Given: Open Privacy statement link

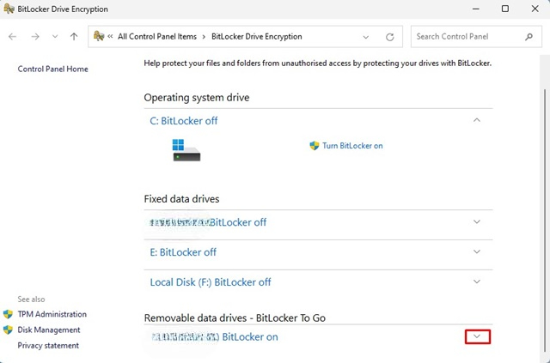Looking at the screenshot, I should tap(48, 346).
